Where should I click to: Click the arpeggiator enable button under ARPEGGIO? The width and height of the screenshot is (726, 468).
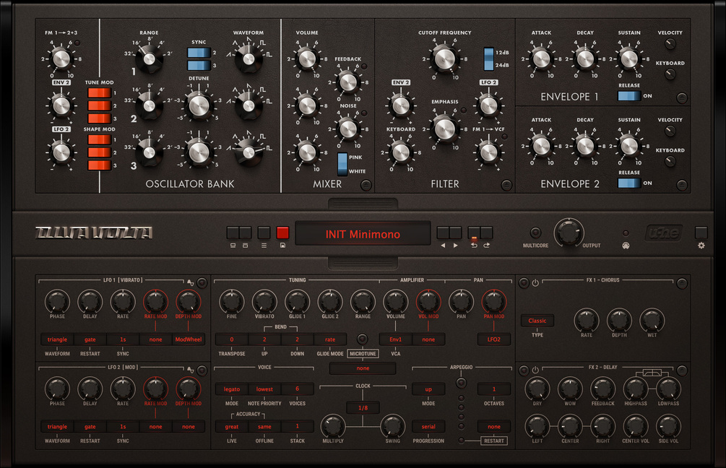tap(461, 382)
